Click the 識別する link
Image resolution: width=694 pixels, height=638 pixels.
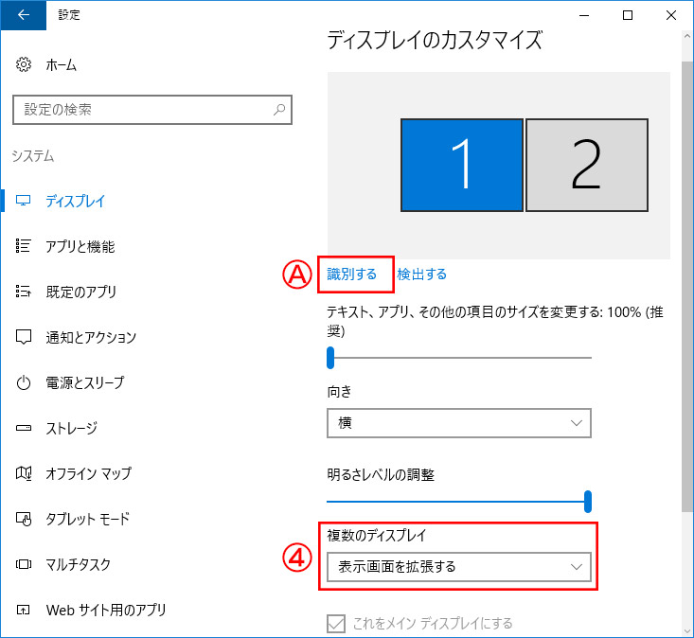[x=351, y=275]
